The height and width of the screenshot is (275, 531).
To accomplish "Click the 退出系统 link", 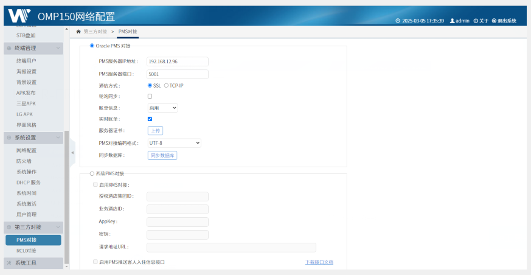I will [507, 21].
